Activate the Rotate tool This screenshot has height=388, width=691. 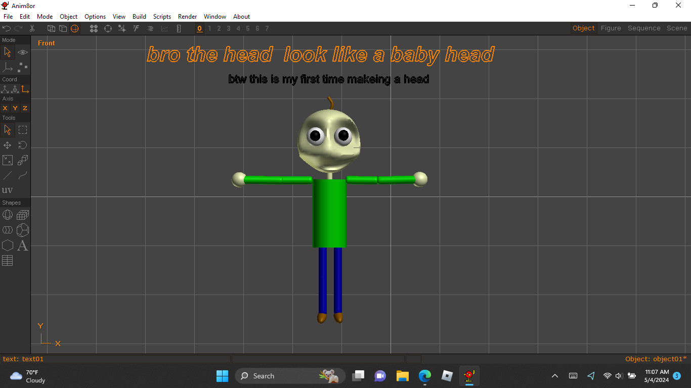click(22, 145)
